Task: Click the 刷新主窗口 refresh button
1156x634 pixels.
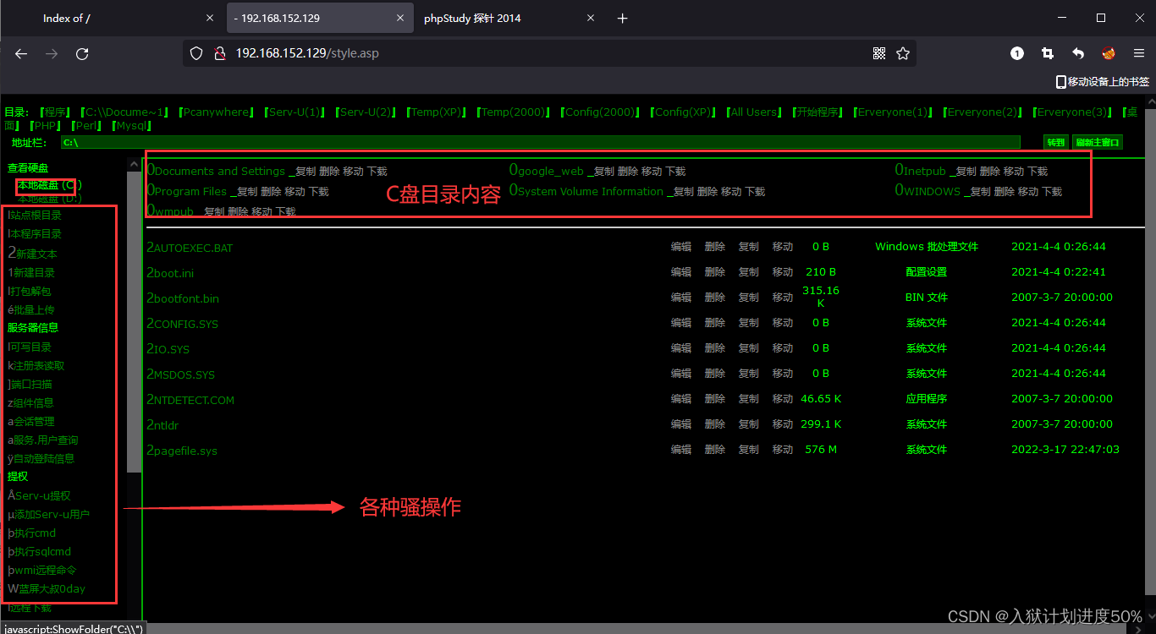Action: [1097, 142]
